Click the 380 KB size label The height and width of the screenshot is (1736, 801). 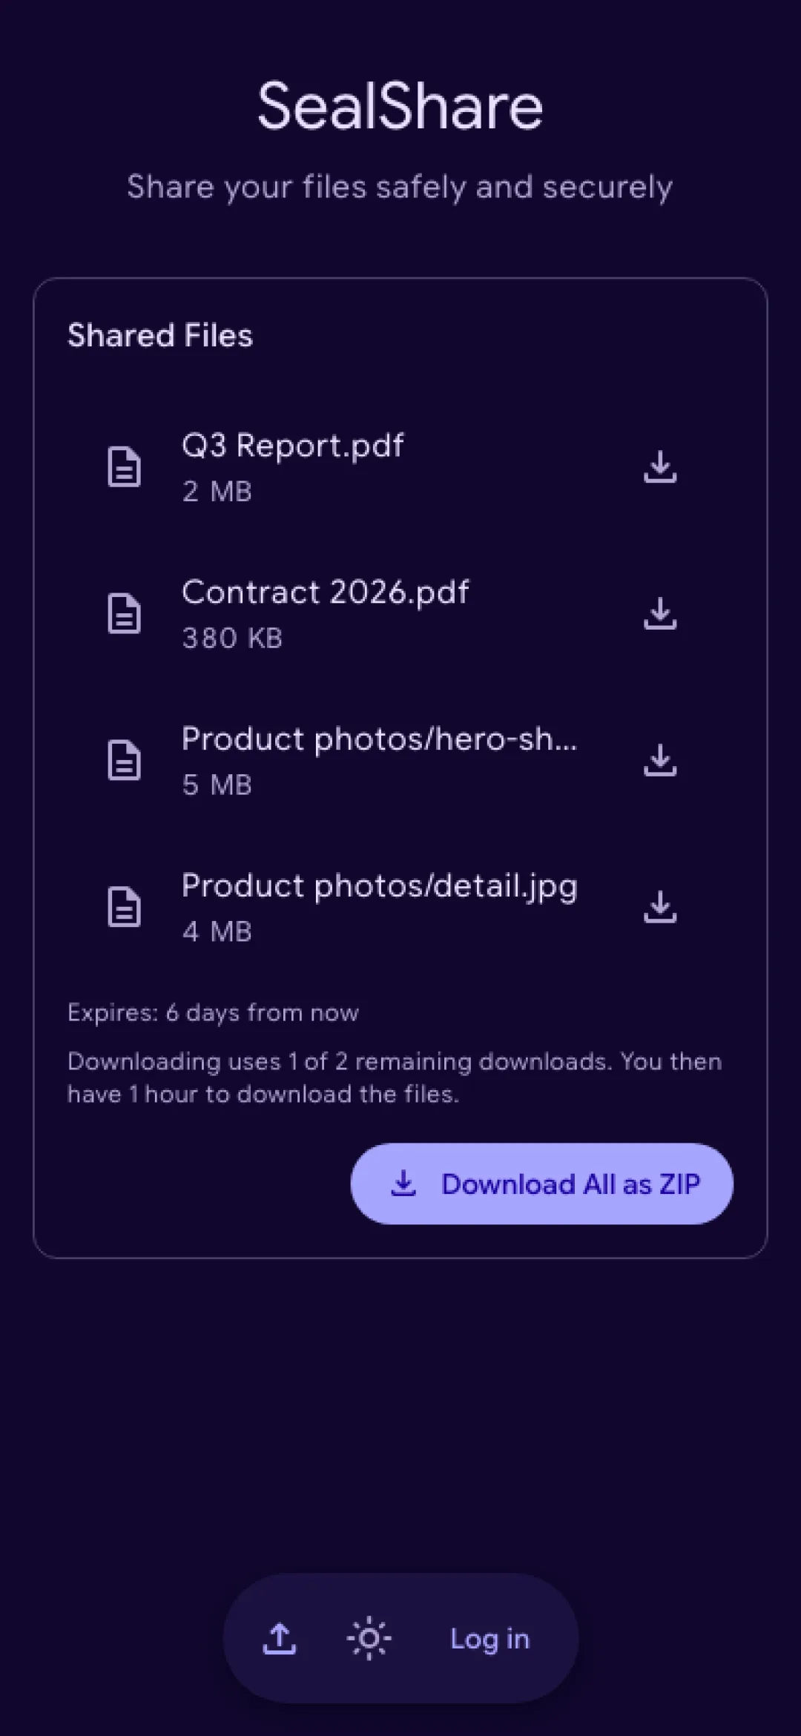point(232,638)
